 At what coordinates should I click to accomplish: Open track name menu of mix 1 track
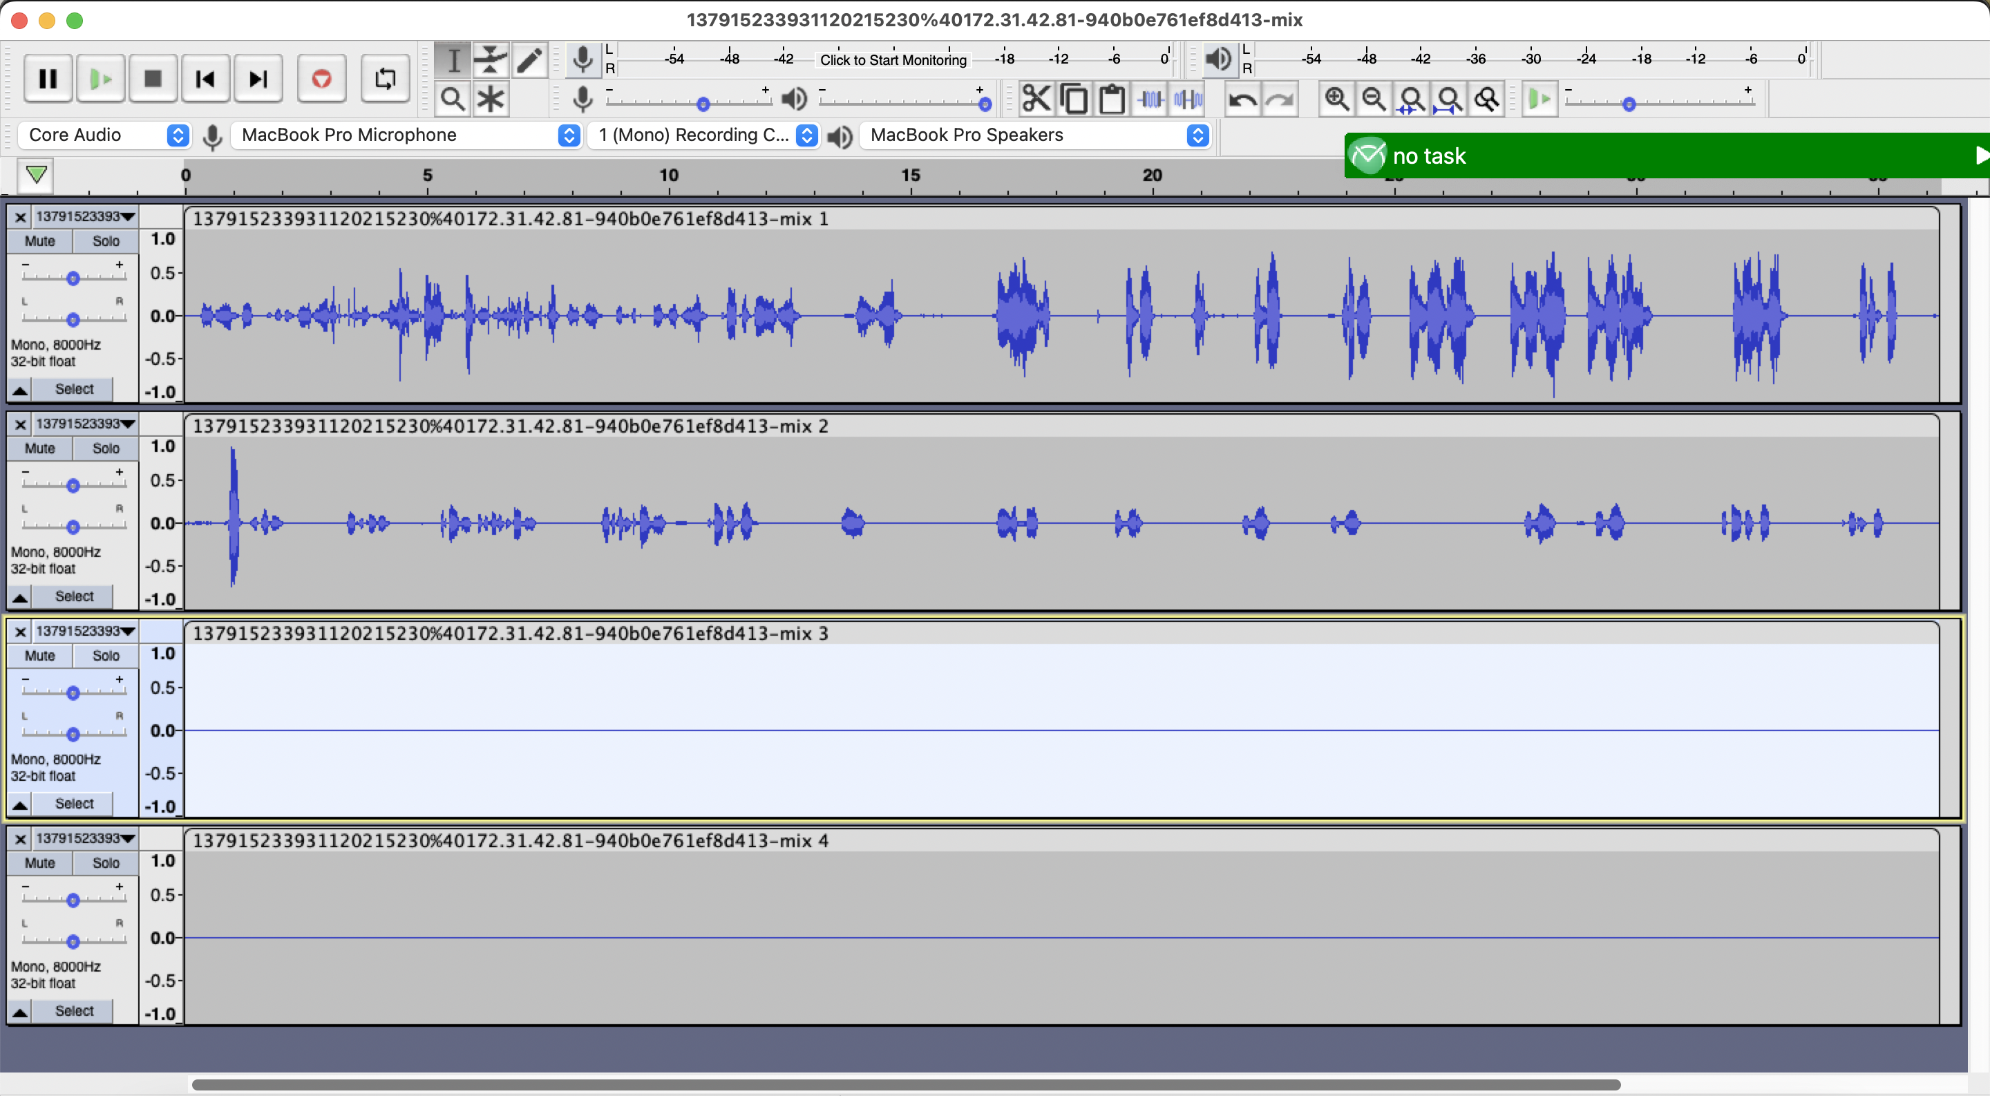[x=85, y=216]
